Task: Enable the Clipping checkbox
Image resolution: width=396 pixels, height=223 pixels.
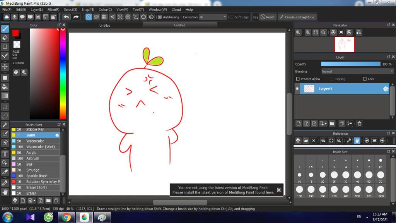Action: point(331,79)
